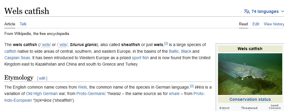
Task: Click the translate languages icon
Action: (247, 11)
